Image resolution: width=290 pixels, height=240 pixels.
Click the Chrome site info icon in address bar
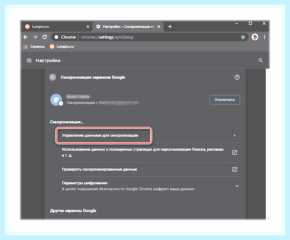point(57,37)
